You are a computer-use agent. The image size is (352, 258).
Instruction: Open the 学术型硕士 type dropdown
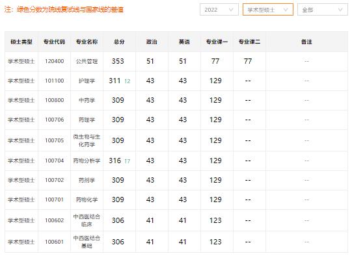[268, 10]
